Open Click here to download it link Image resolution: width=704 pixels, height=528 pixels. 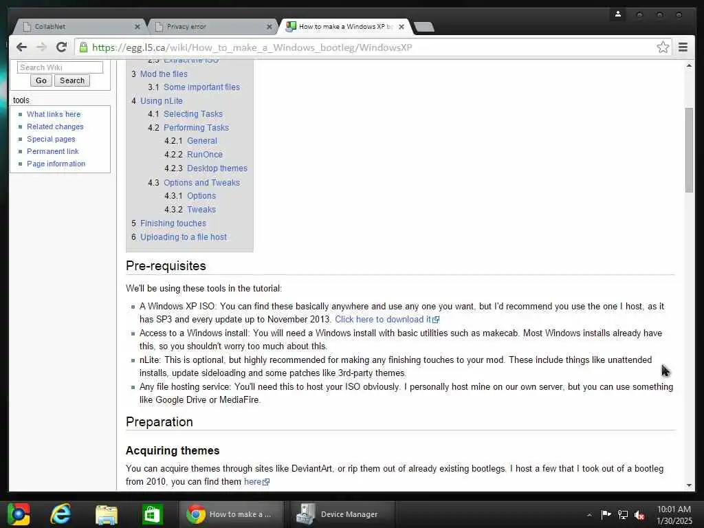[x=387, y=319]
